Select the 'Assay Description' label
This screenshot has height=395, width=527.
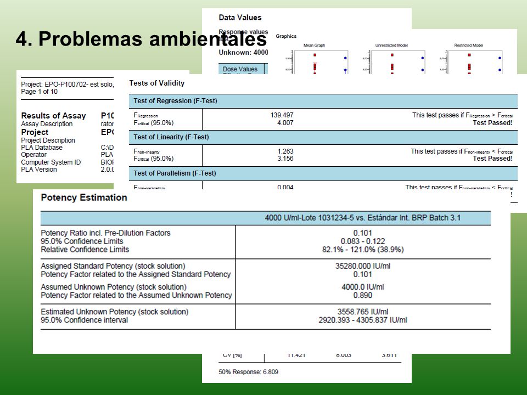point(47,123)
